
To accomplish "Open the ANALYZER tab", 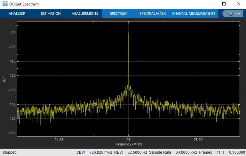I will (x=17, y=13).
